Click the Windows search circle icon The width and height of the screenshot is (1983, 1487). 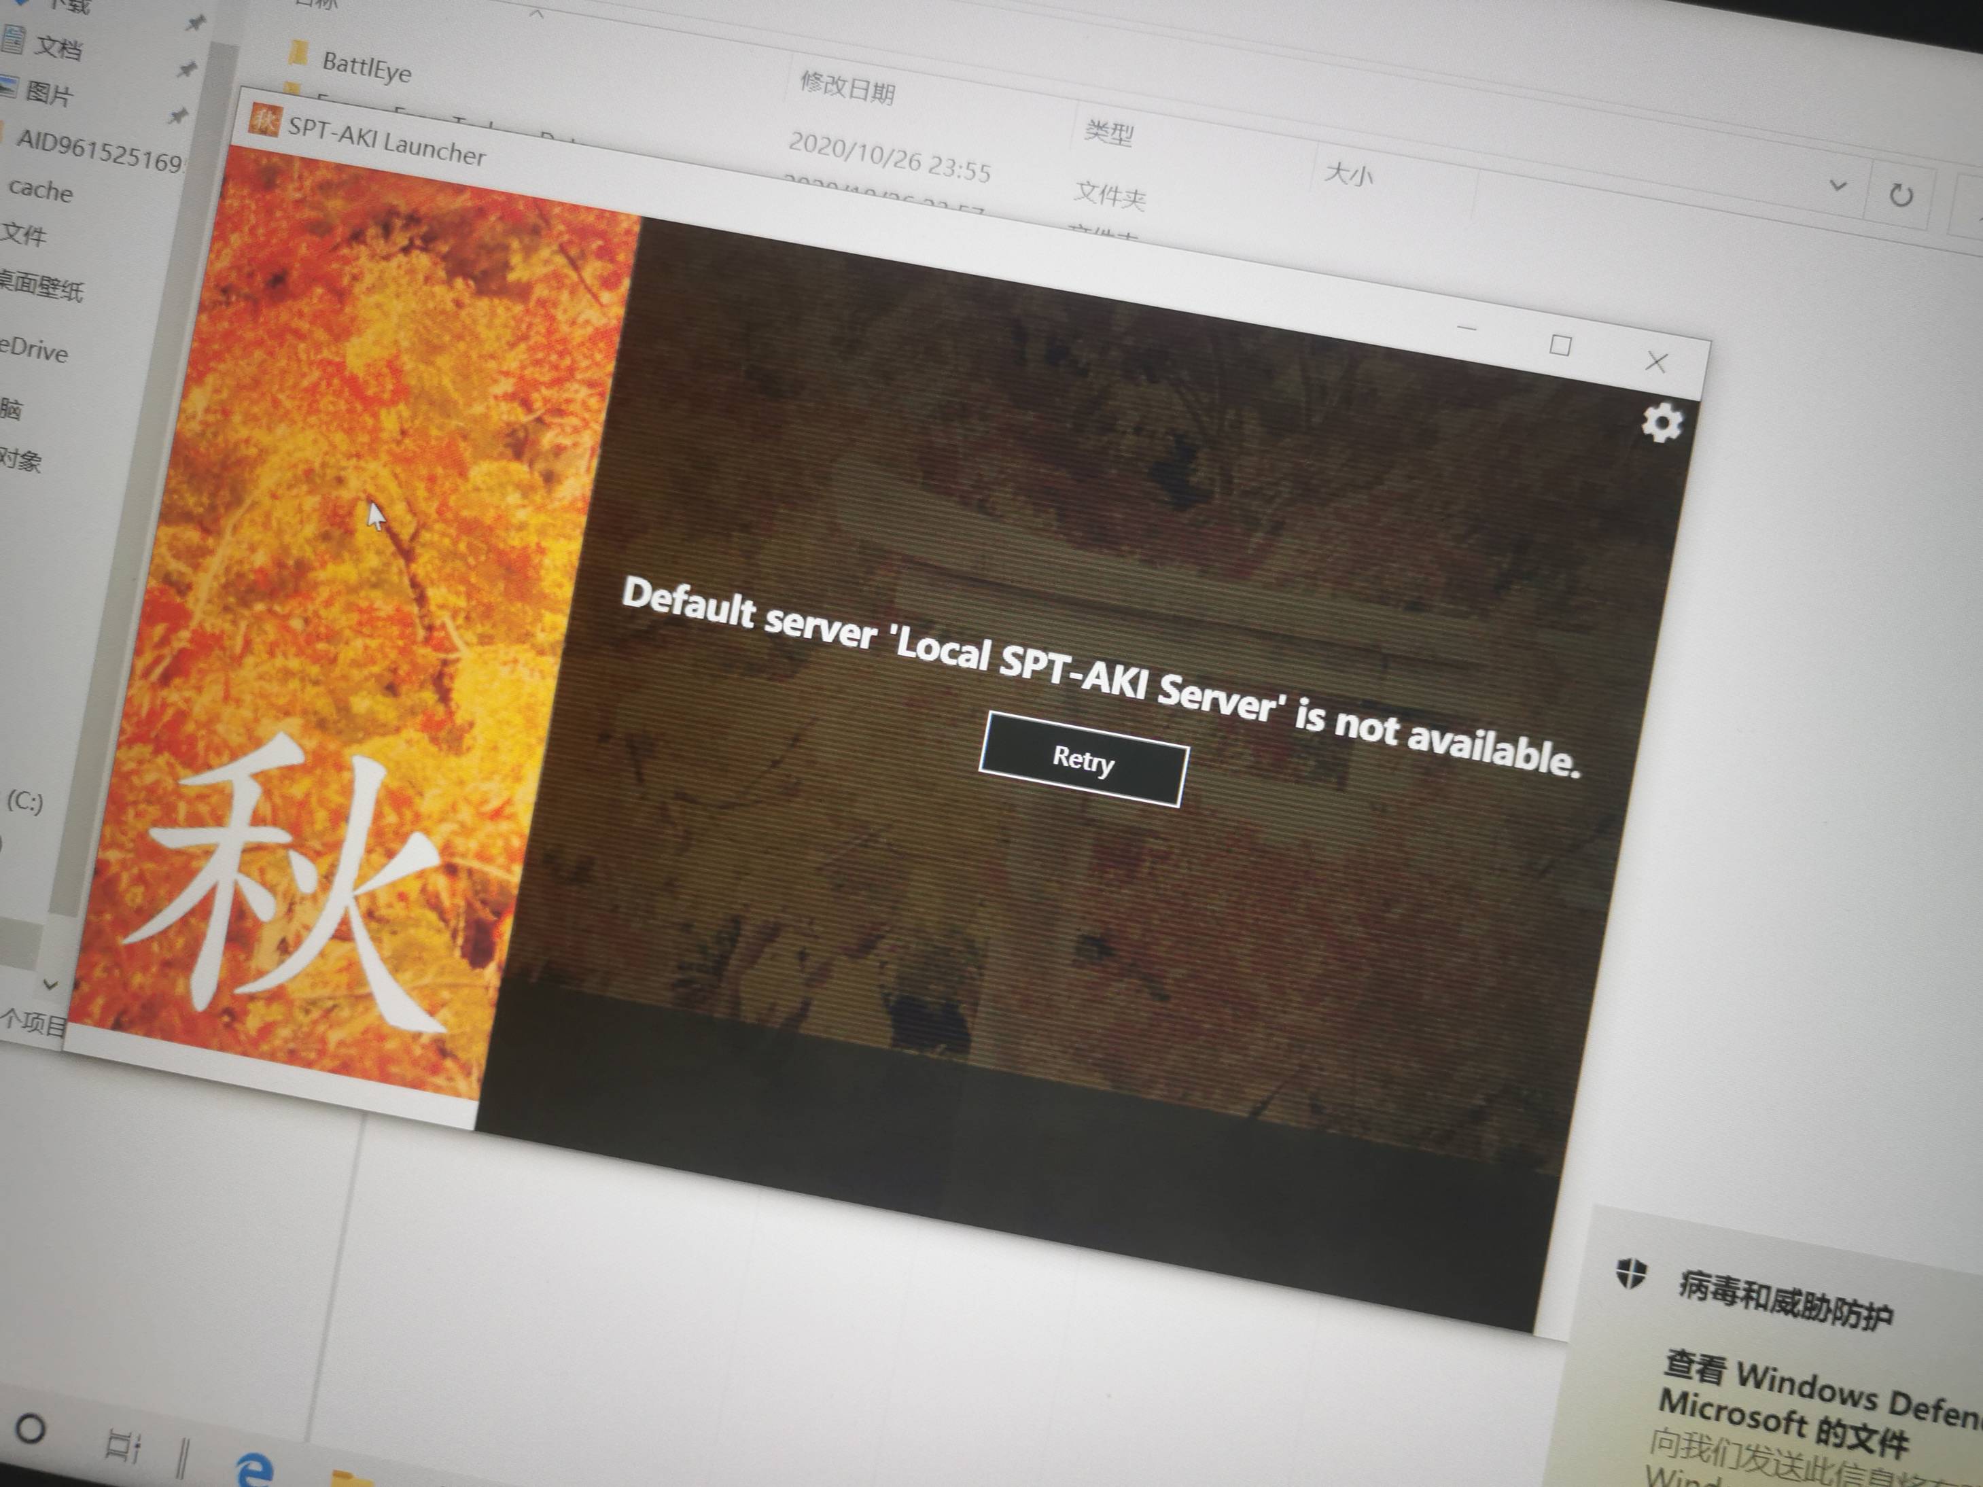click(31, 1428)
